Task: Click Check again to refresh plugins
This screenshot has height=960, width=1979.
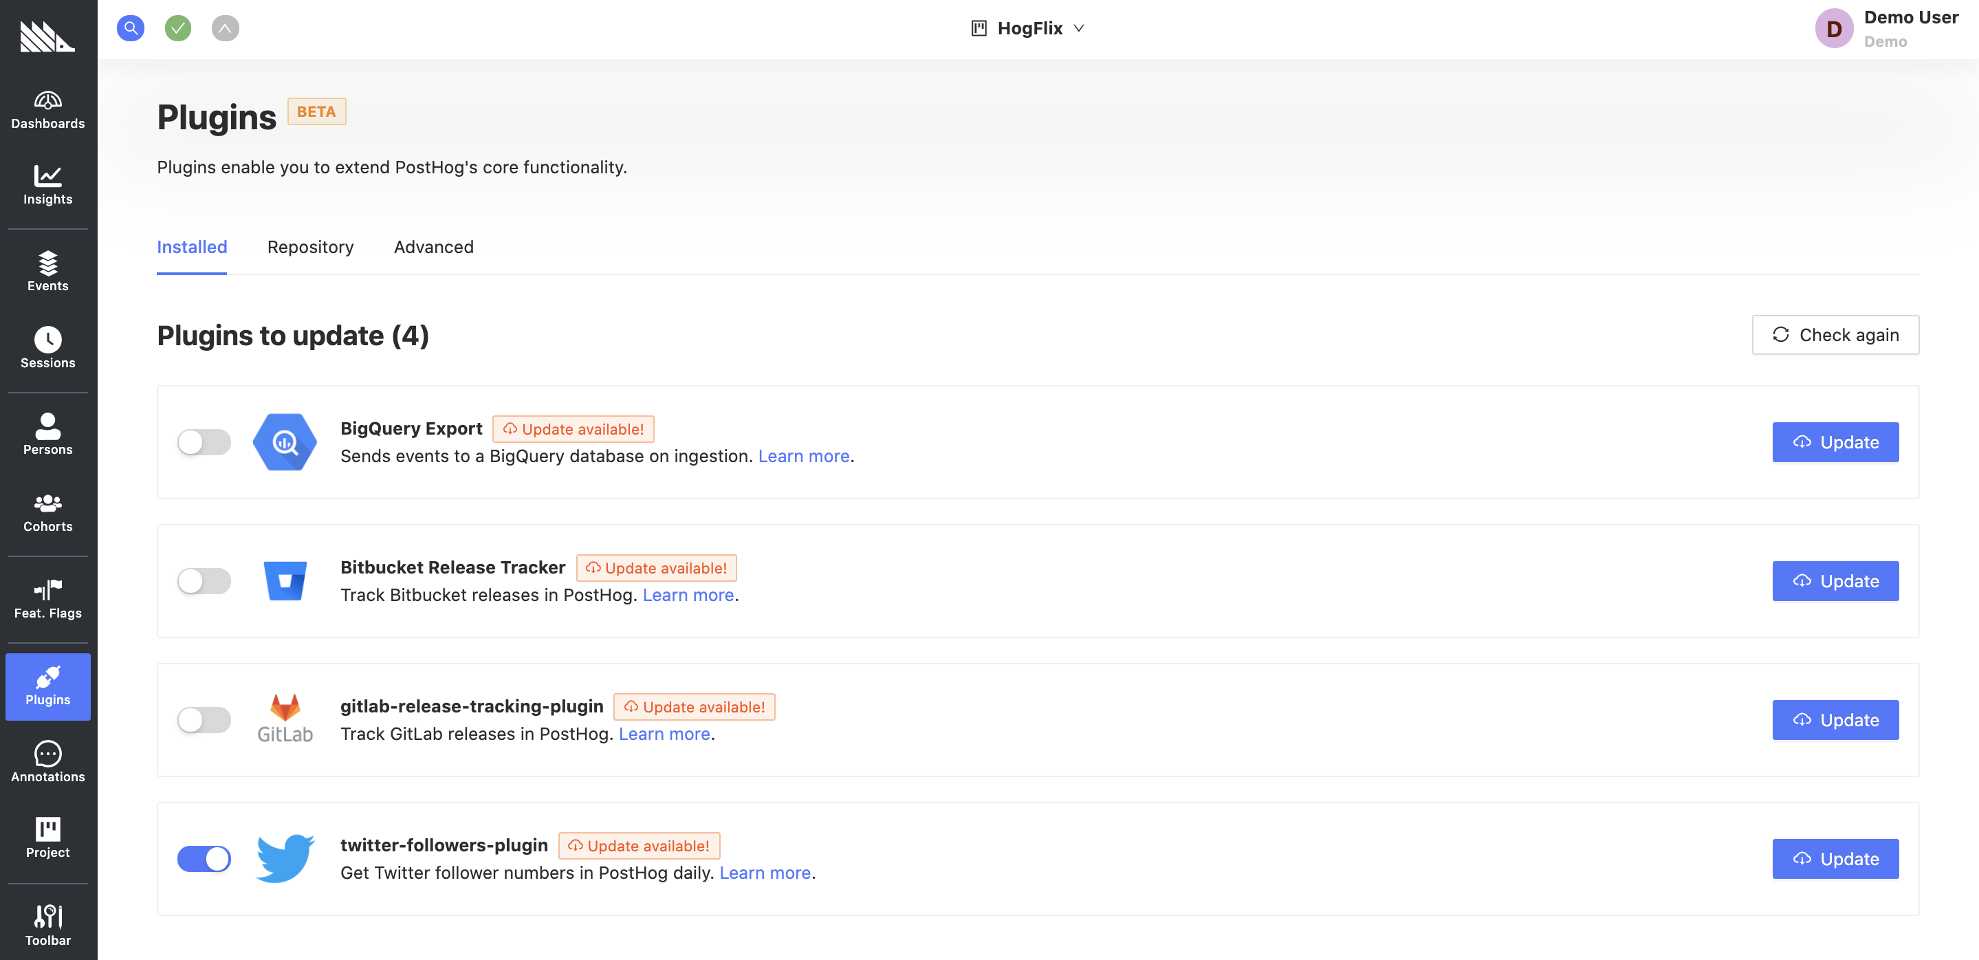Action: point(1835,334)
